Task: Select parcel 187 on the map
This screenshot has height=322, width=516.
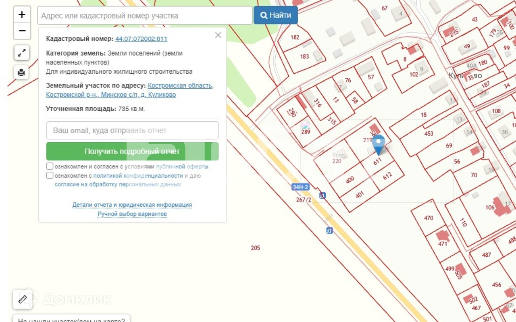Action: pos(486,84)
